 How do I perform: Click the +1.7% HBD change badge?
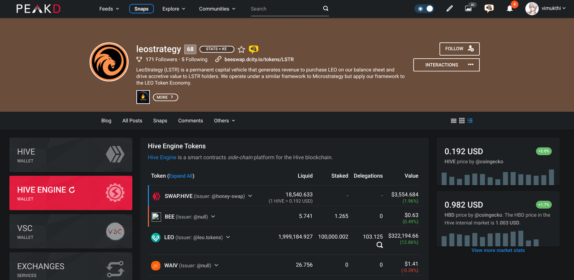click(543, 205)
